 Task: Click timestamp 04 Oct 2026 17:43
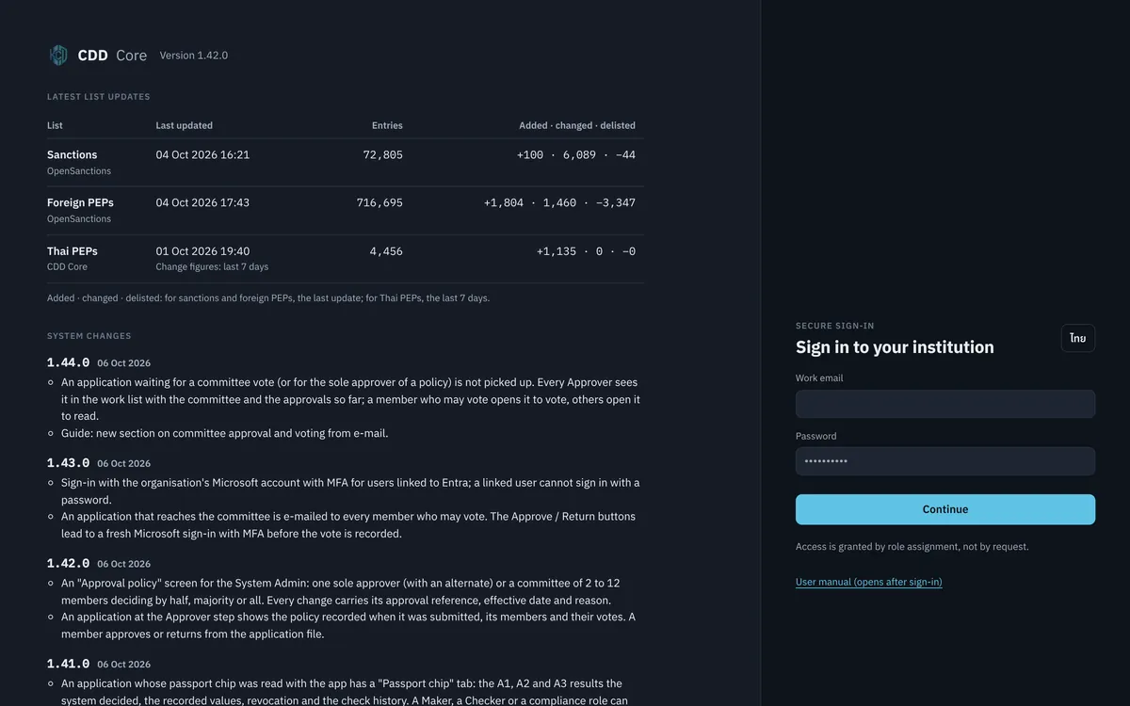pyautogui.click(x=202, y=202)
